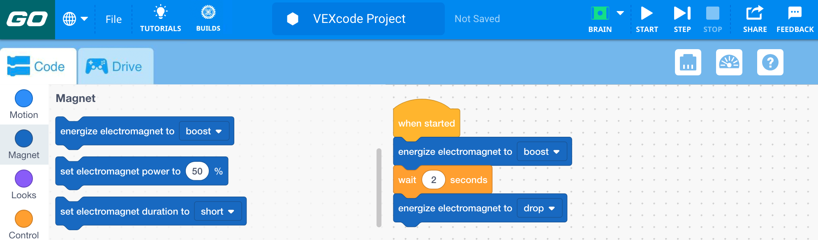Edit the wait seconds value
This screenshot has width=818, height=240.
[x=433, y=179]
